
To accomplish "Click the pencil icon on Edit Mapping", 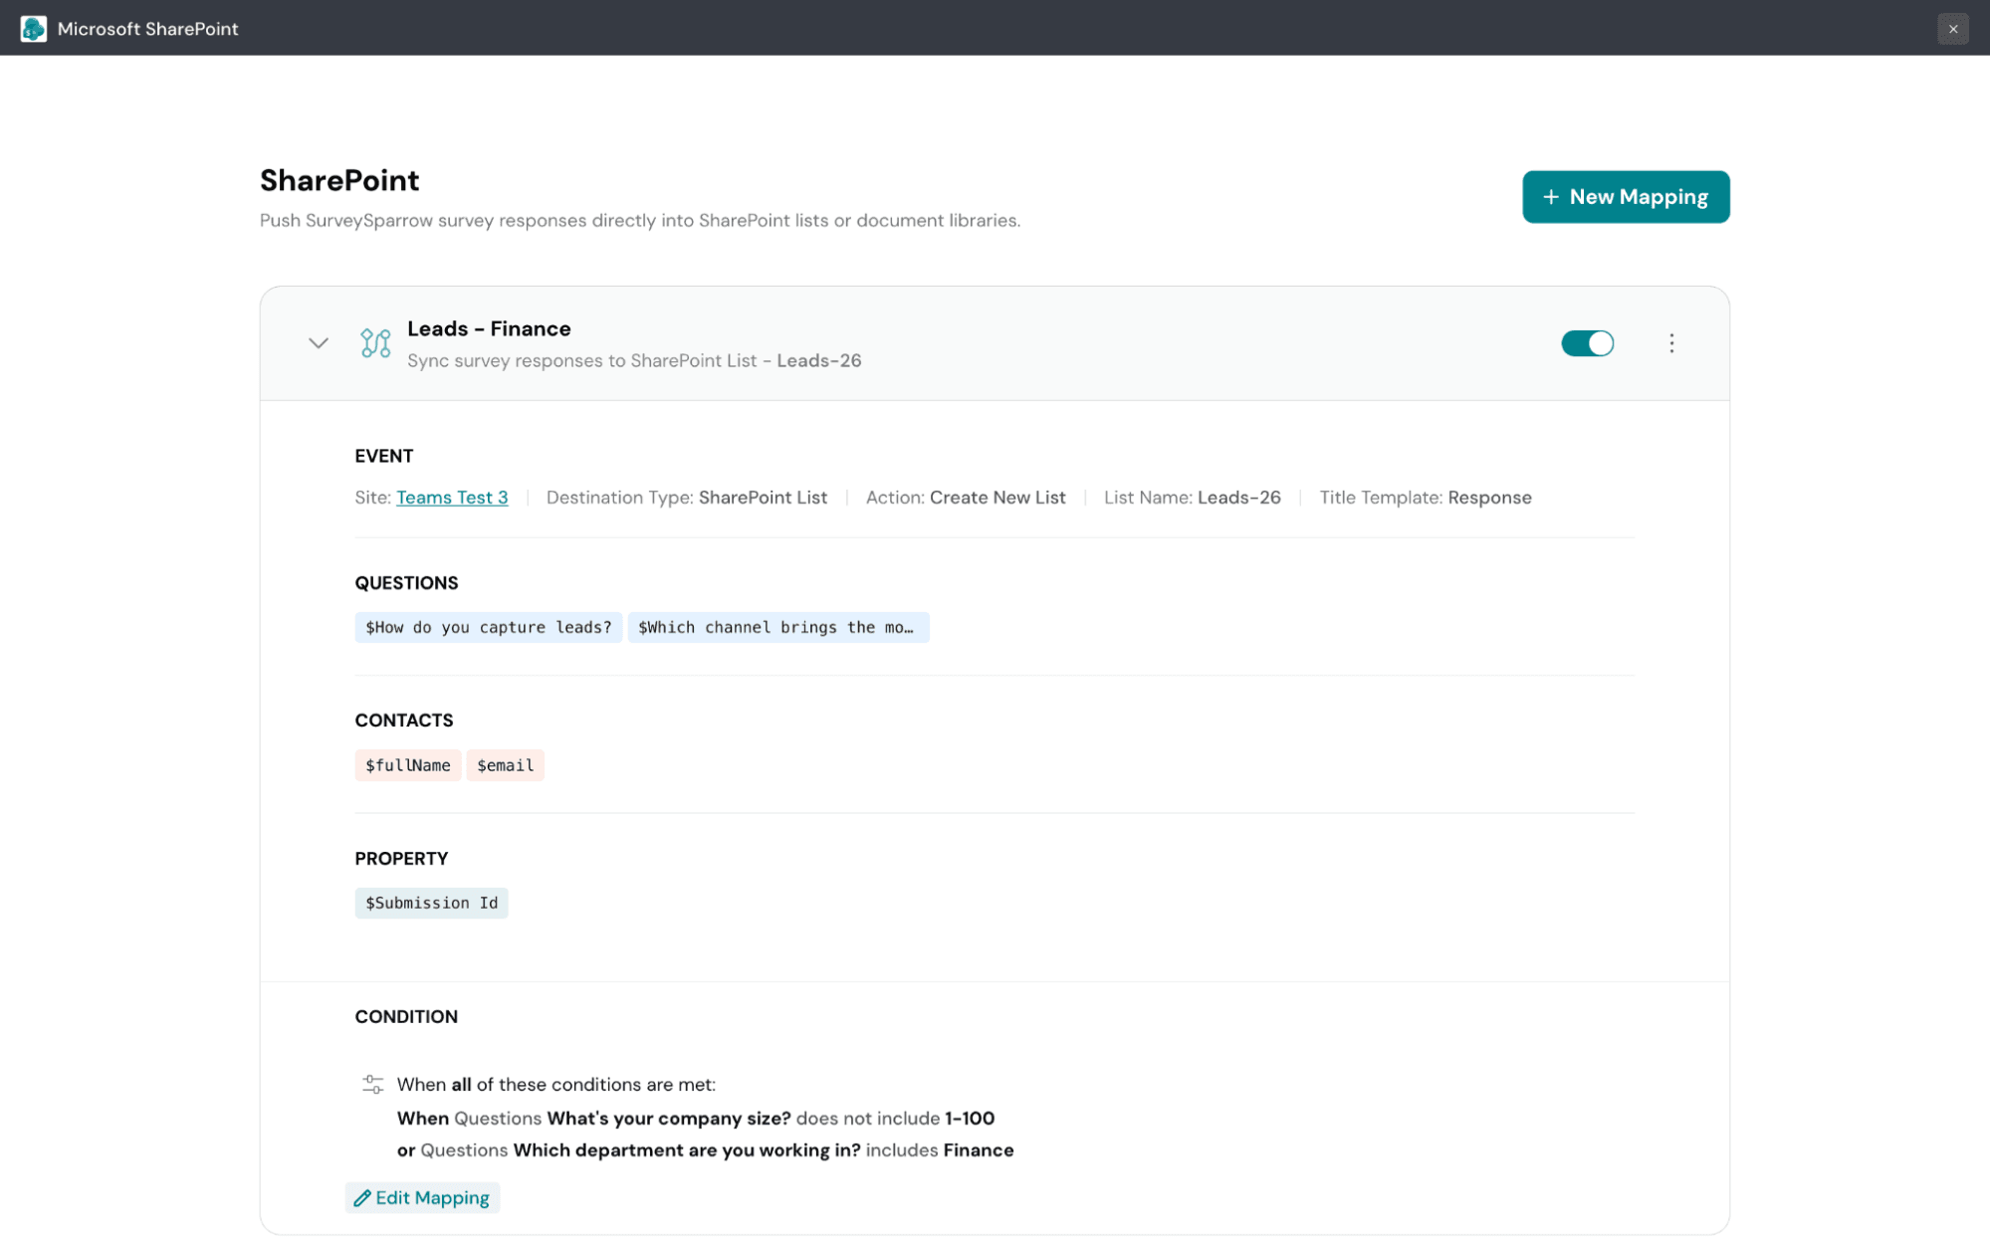I will (x=362, y=1198).
